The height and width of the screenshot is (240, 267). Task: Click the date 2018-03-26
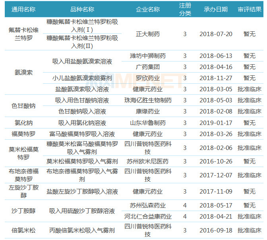pos(216,134)
